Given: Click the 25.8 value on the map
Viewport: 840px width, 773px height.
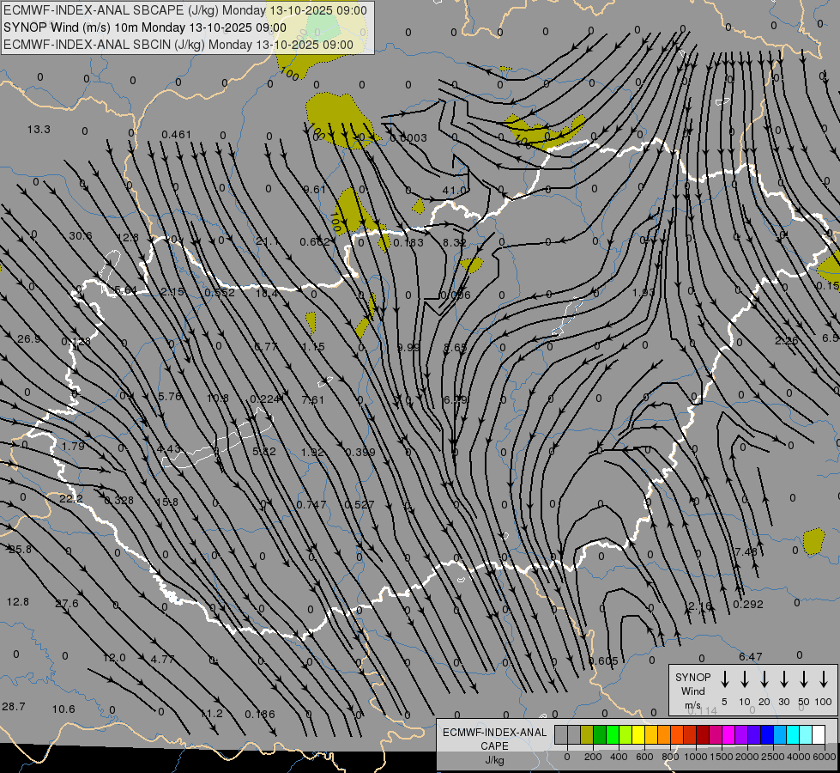Looking at the screenshot, I should pyautogui.click(x=21, y=550).
